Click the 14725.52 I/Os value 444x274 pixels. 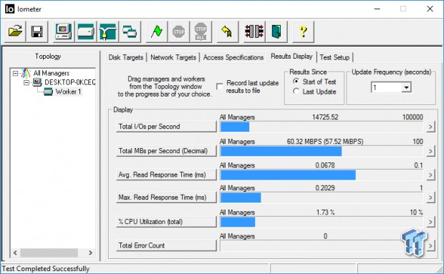(325, 117)
